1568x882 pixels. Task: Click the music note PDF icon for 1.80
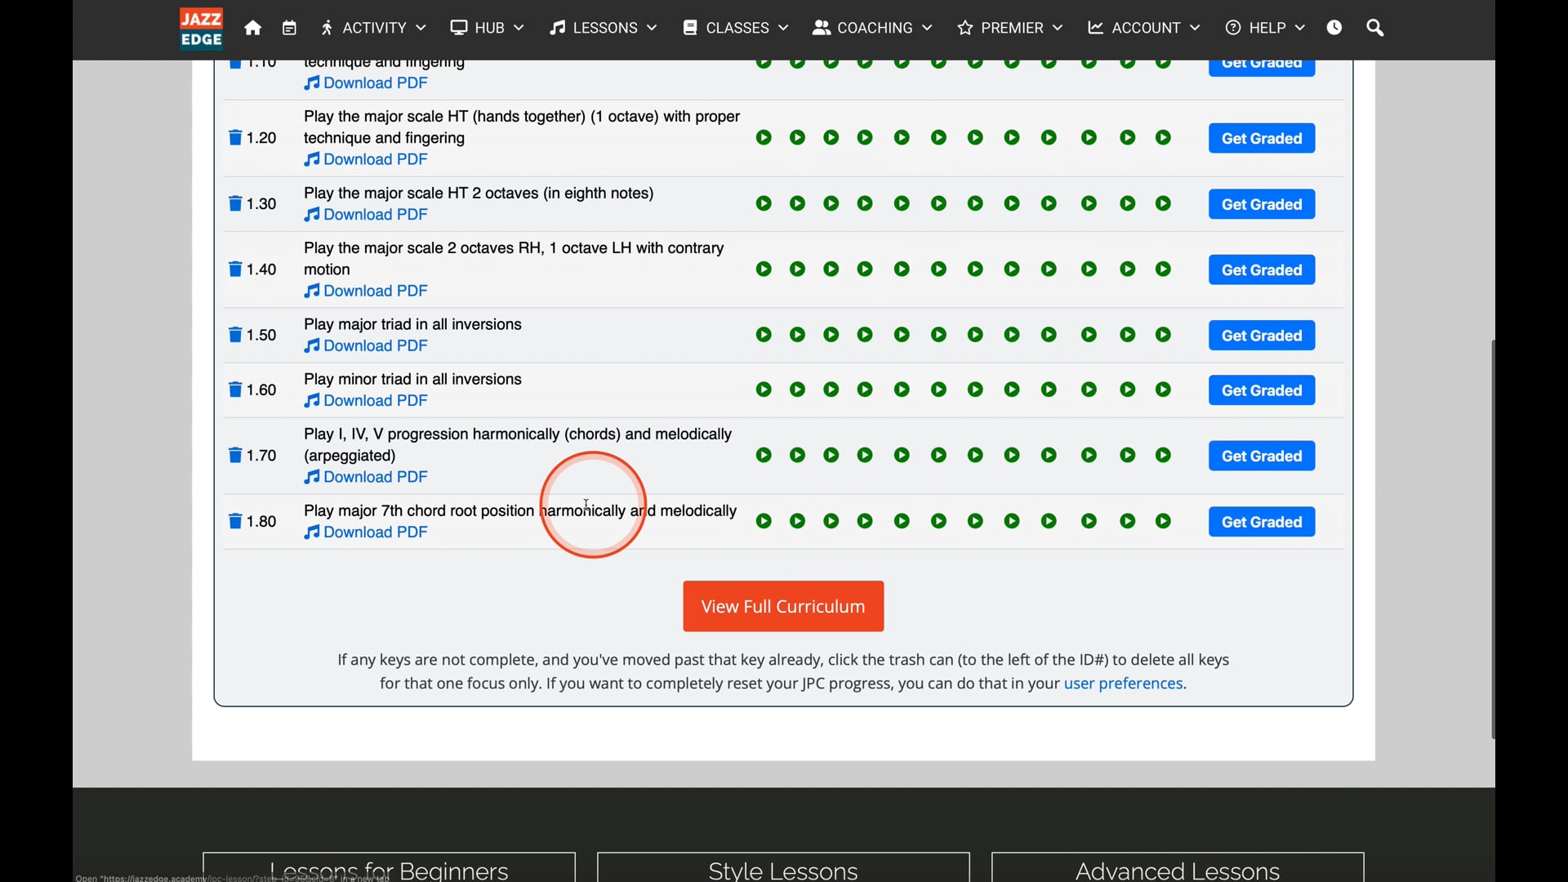311,532
